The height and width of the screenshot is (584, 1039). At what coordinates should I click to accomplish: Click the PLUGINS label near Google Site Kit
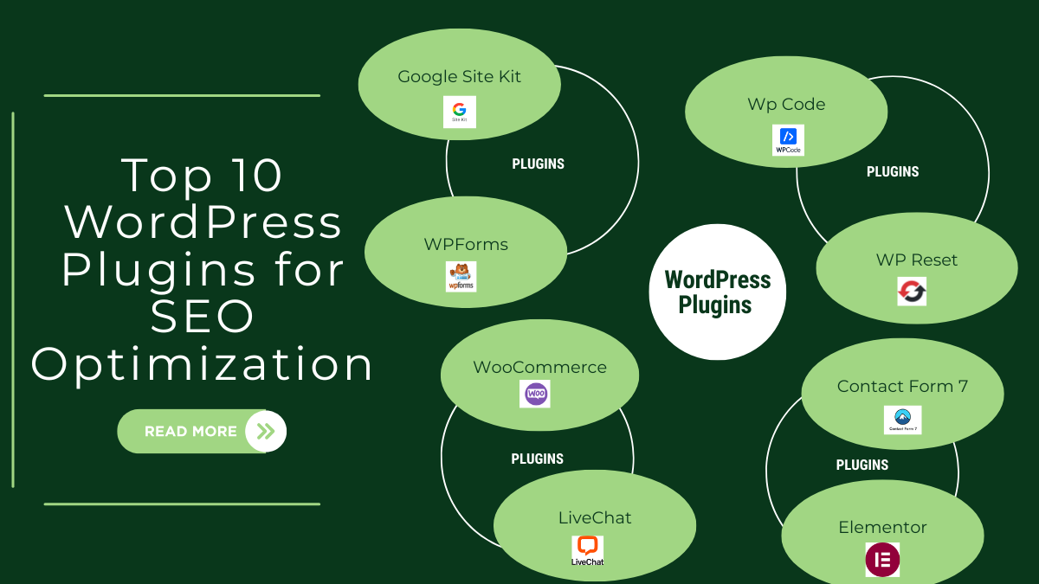tap(538, 163)
